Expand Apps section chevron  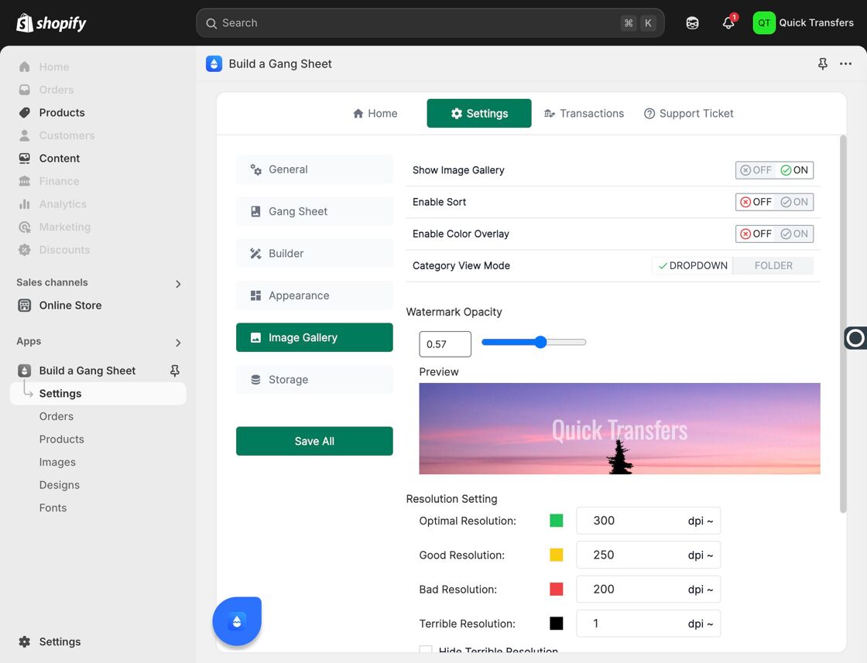(x=178, y=343)
